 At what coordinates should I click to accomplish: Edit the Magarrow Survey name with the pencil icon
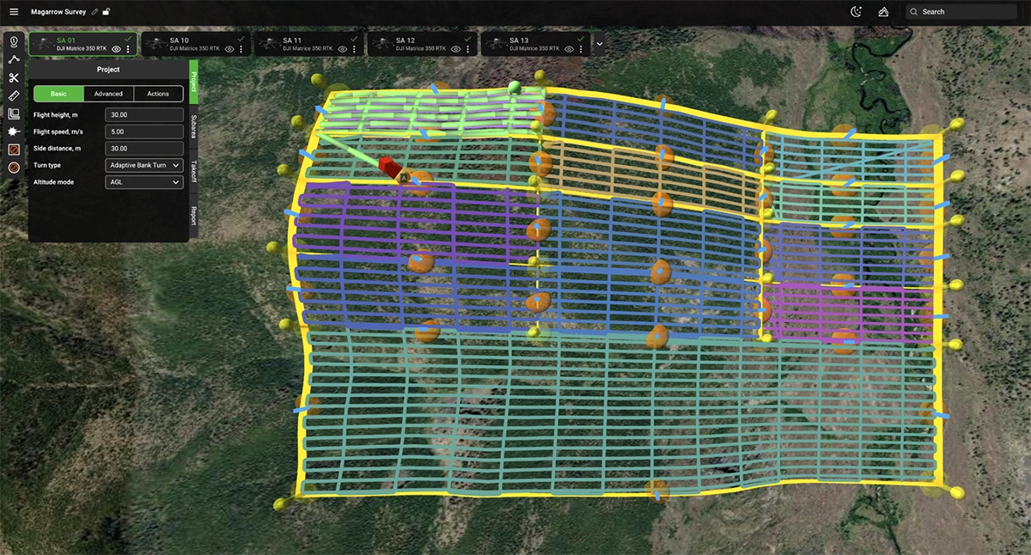click(x=95, y=12)
